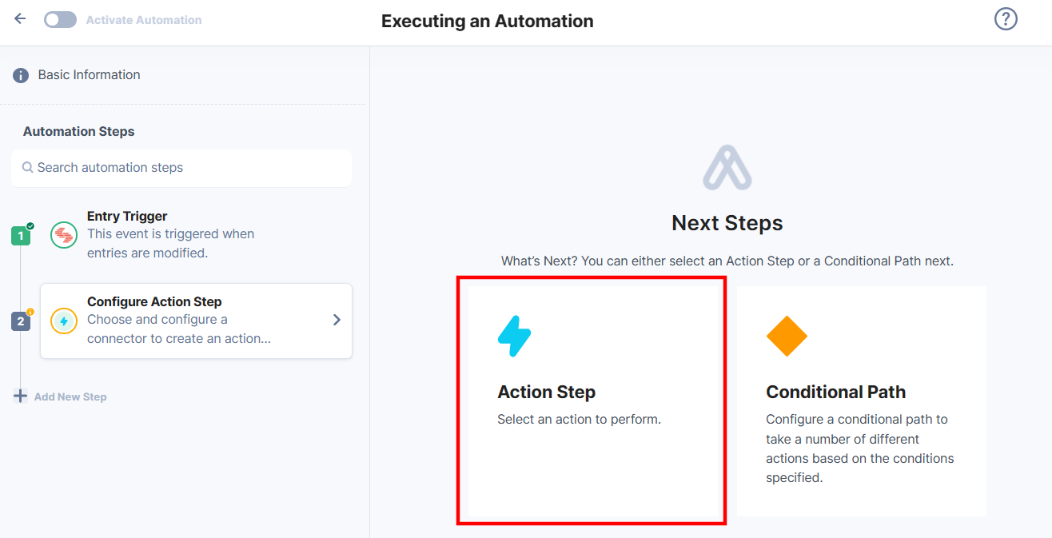Click the blue lightning Action Step icon
This screenshot has width=1052, height=538.
pos(514,336)
